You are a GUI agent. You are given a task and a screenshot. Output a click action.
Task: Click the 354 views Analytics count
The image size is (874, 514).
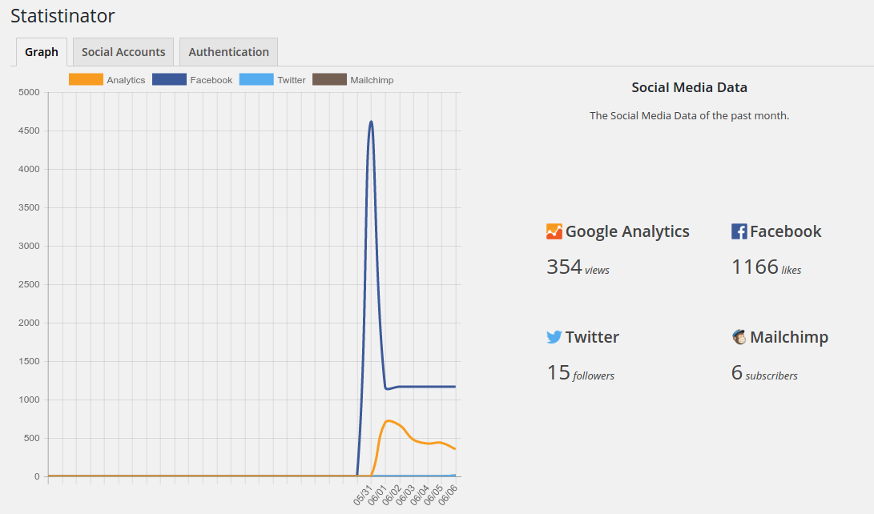578,267
